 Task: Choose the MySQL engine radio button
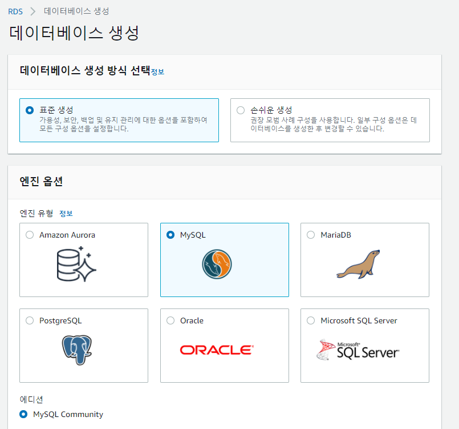point(170,235)
